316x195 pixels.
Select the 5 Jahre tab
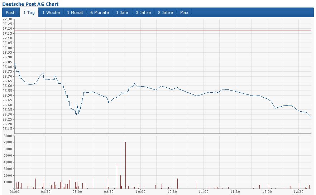click(x=166, y=13)
